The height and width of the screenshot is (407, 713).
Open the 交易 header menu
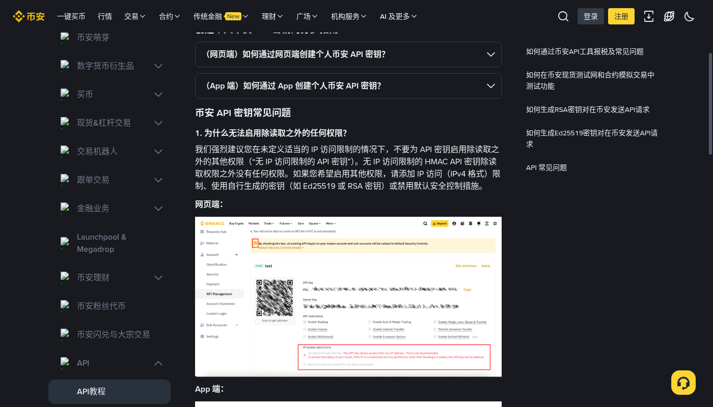[x=135, y=16]
